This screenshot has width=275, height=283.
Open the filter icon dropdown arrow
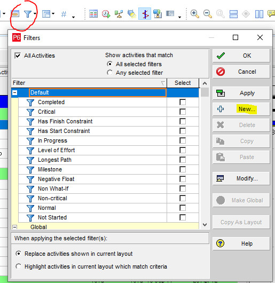[x=35, y=14]
